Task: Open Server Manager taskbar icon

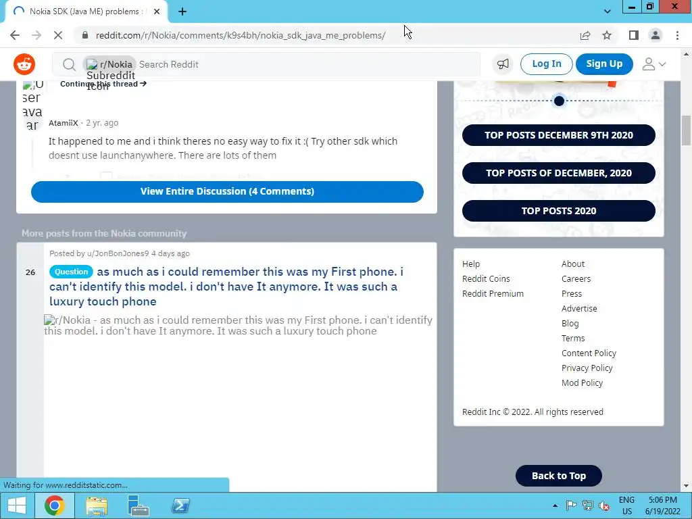Action: click(x=138, y=505)
